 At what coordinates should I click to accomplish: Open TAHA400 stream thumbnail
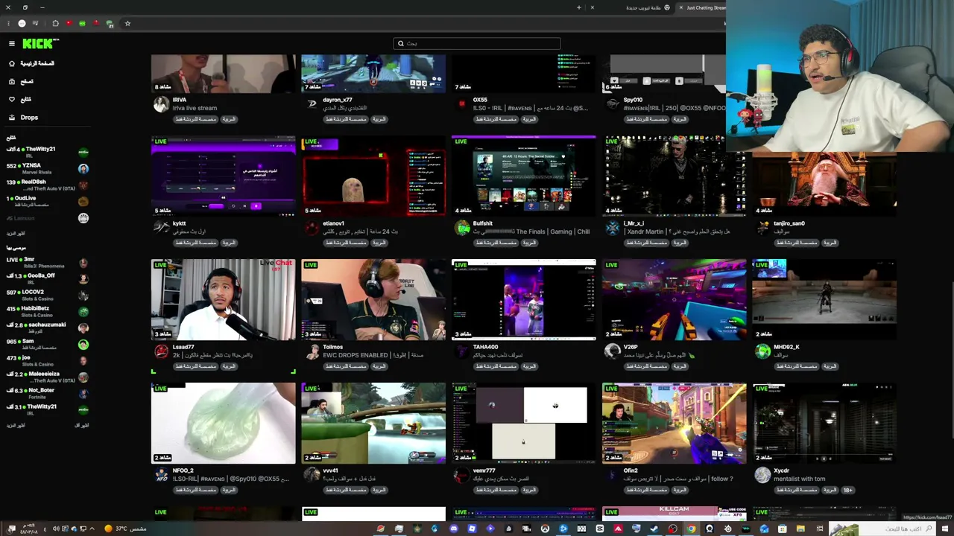(524, 299)
